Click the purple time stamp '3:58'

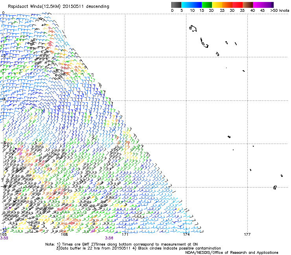tap(109, 238)
